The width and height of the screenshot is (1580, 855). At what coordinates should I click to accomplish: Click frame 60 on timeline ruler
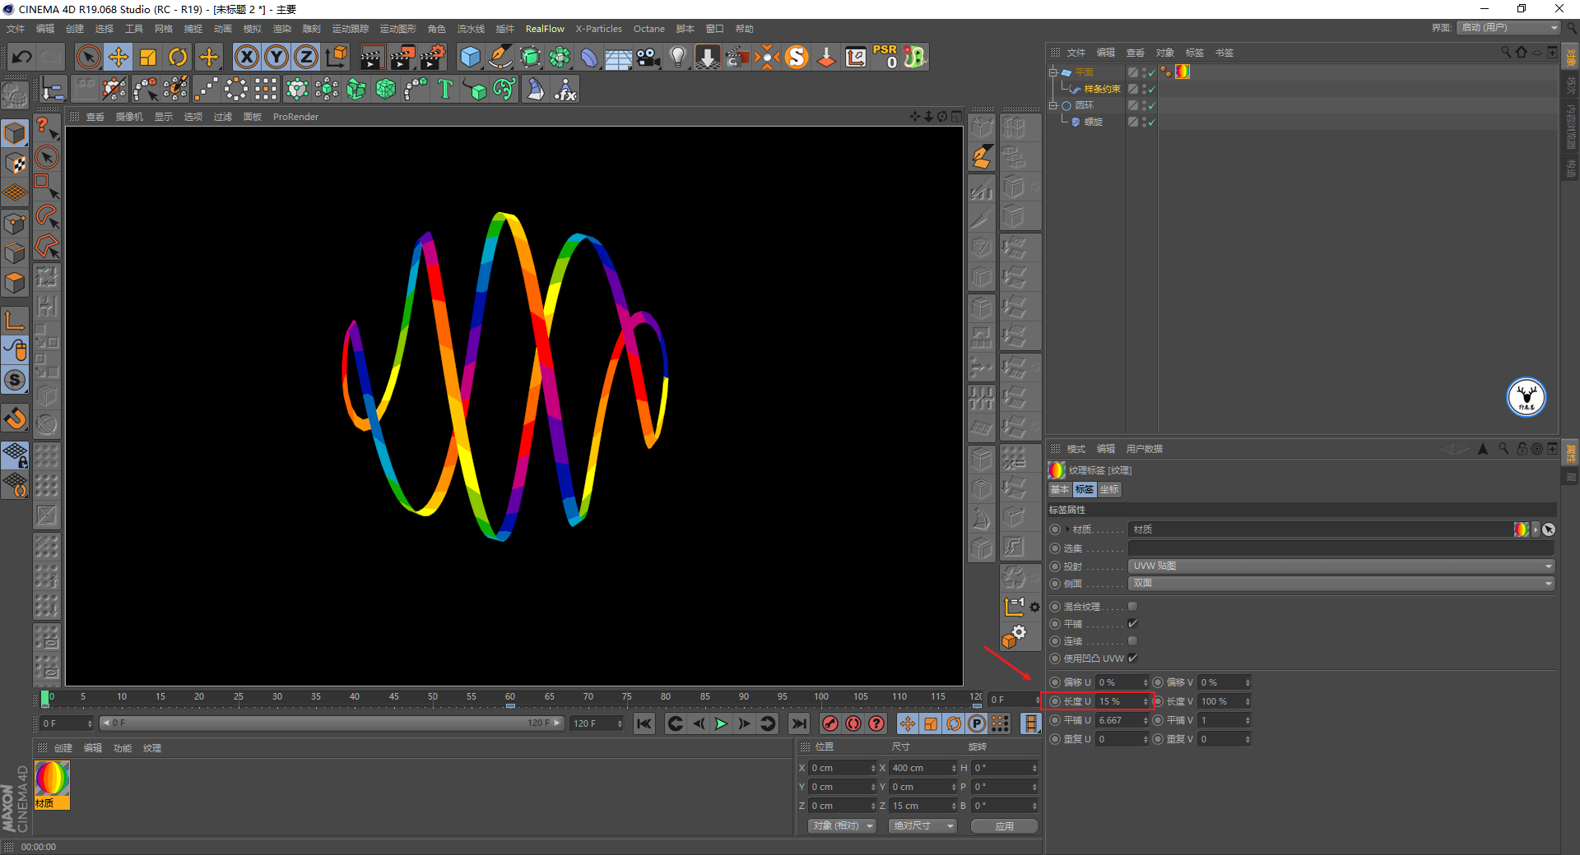(510, 698)
